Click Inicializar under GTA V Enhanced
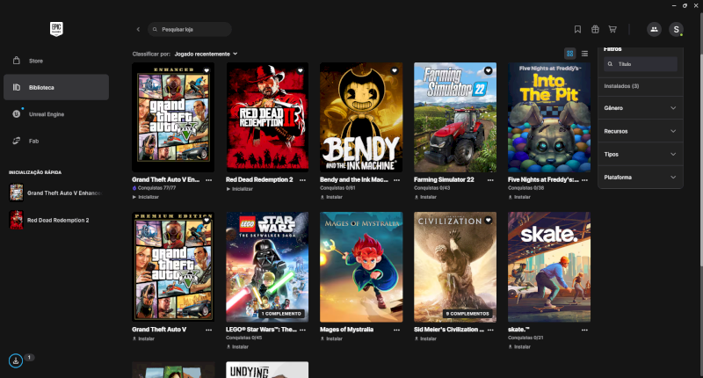Viewport: 703px width, 378px height. click(146, 197)
